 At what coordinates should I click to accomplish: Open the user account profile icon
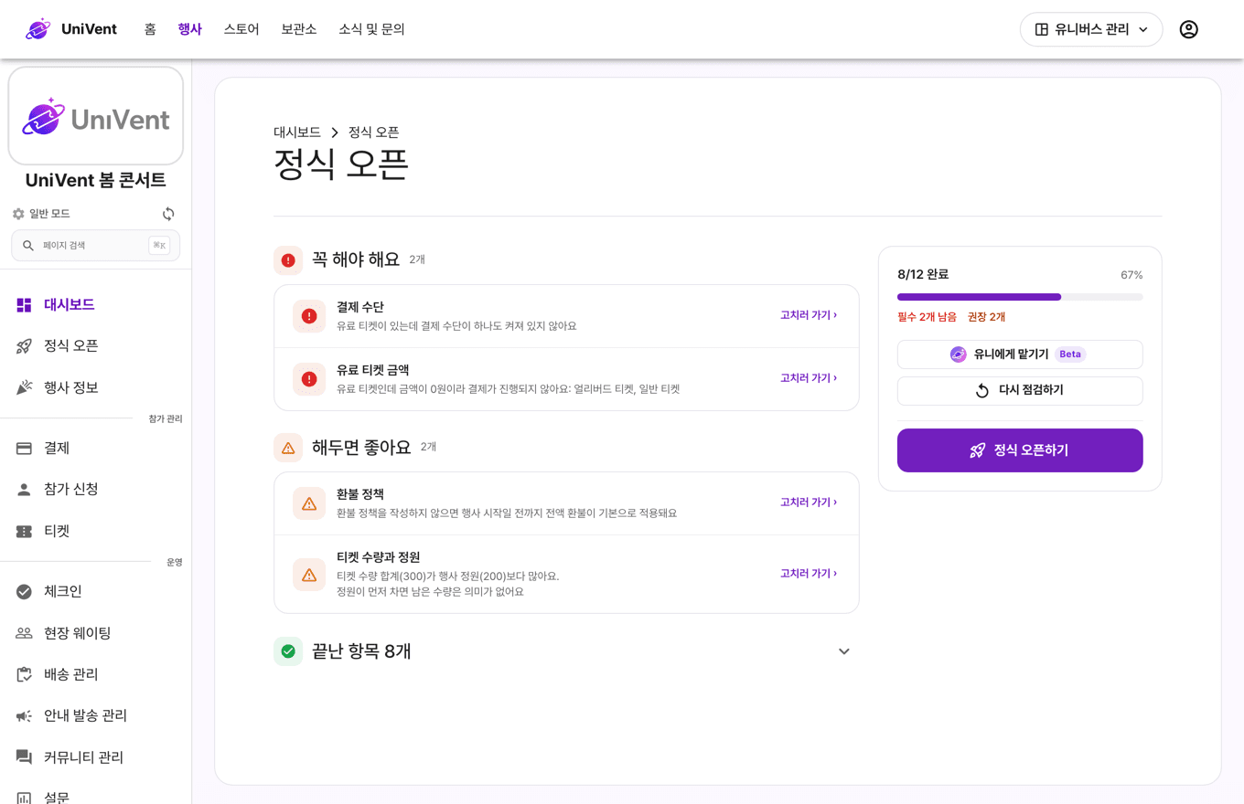pyautogui.click(x=1188, y=29)
